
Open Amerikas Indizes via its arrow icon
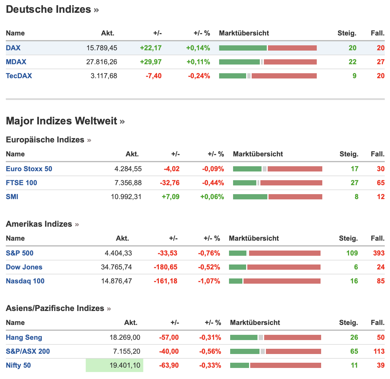pos(77,225)
